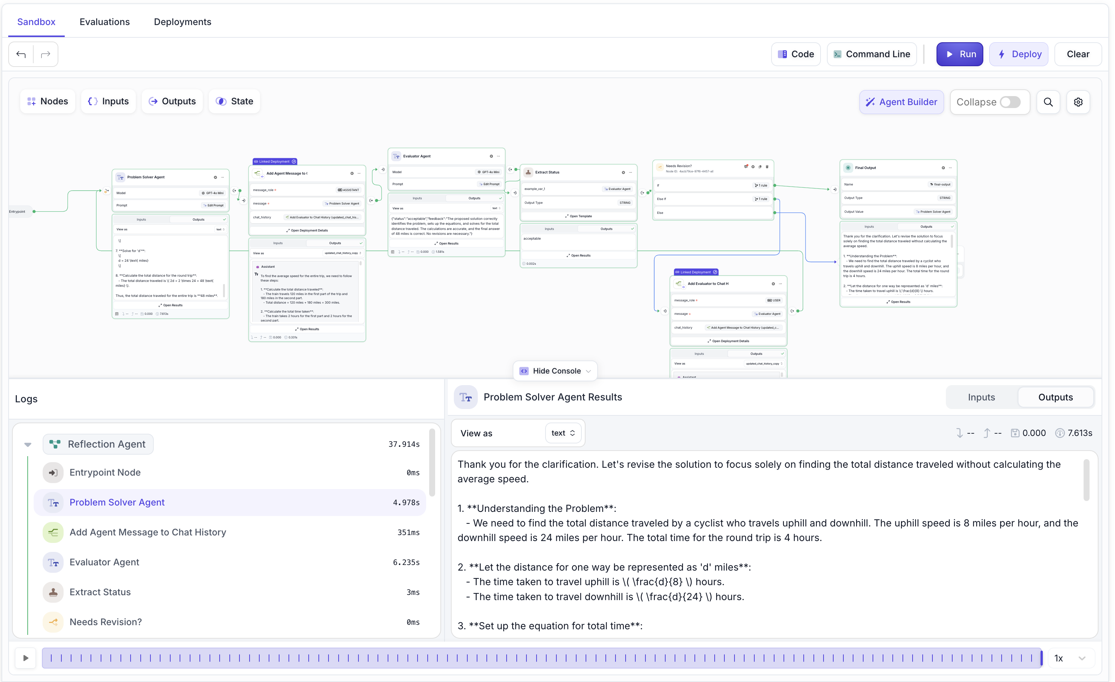This screenshot has height=682, width=1115.
Task: Collapse the Reflection Agent log tree
Action: click(x=28, y=445)
